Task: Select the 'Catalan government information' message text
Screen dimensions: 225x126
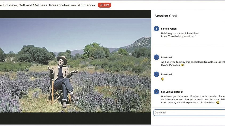Action: [180, 33]
